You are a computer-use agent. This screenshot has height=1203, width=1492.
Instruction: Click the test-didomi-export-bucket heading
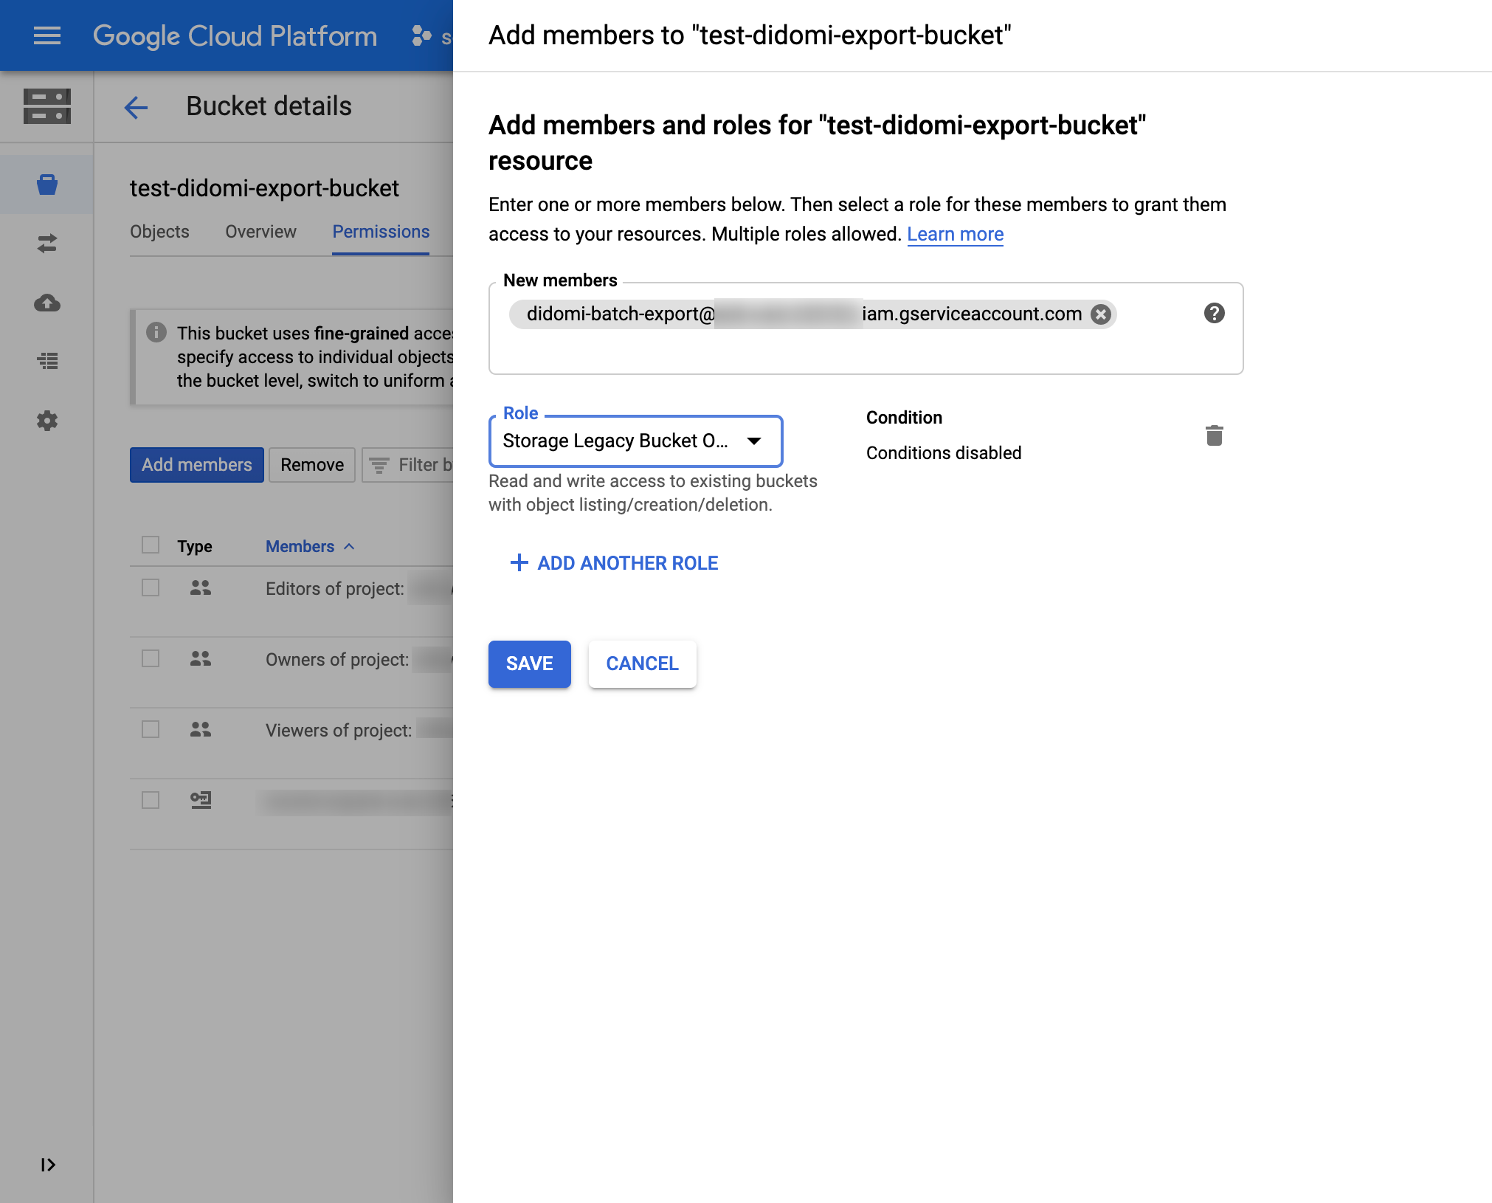[x=264, y=188]
